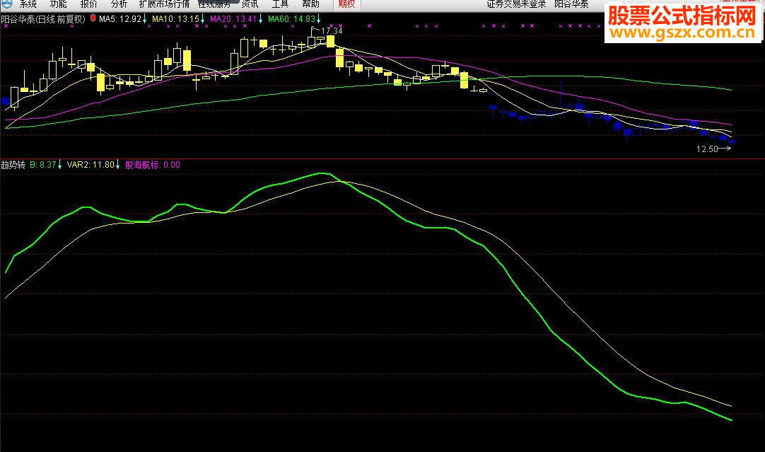765x452 pixels.
Task: Click the down arrow after B: 8.37
Action: pyautogui.click(x=60, y=165)
